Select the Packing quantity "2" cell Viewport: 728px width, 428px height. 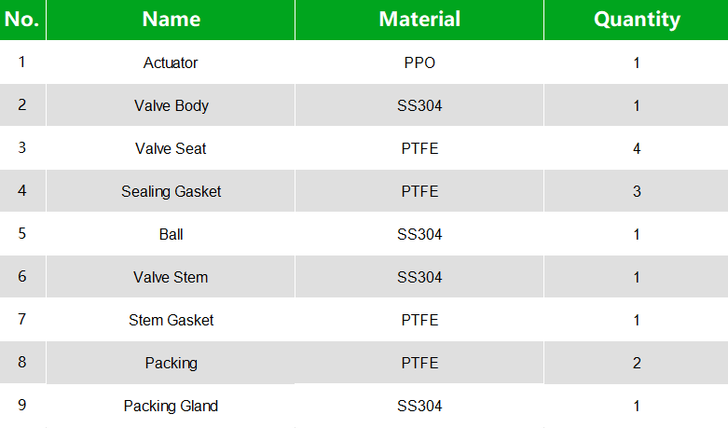tap(637, 364)
